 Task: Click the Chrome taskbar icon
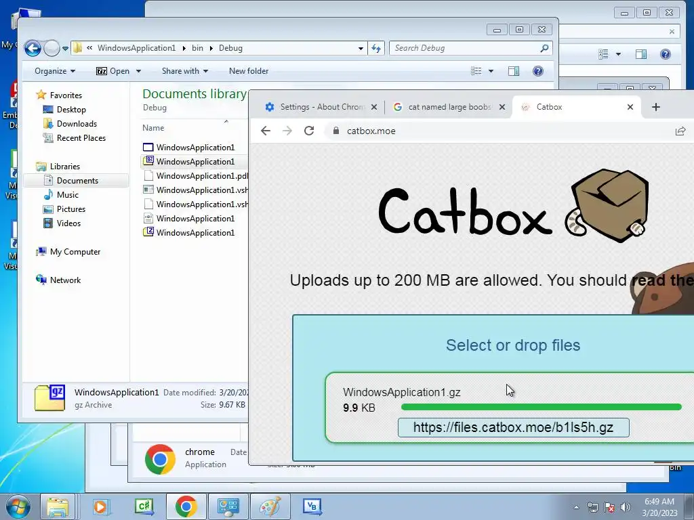point(186,506)
